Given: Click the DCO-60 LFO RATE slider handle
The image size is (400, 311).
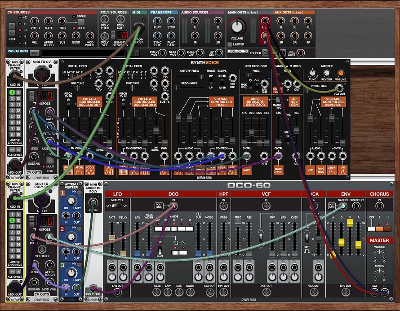Looking at the screenshot, I should pos(112,238).
